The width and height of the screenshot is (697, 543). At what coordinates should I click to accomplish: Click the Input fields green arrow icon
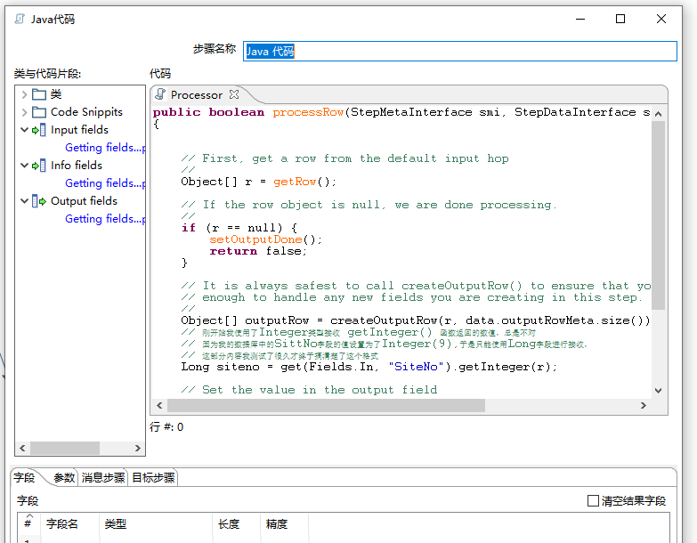(38, 130)
